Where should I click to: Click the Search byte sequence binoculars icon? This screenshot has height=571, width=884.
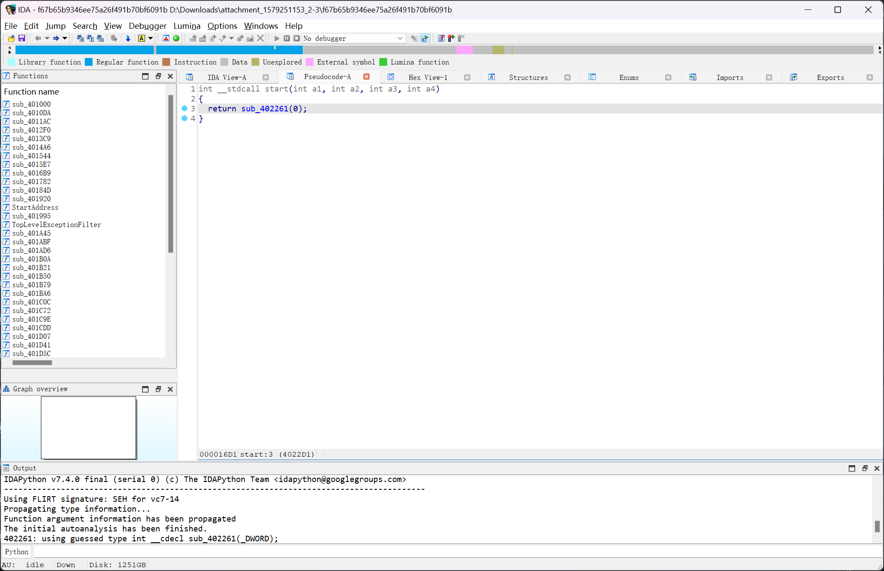click(x=100, y=38)
